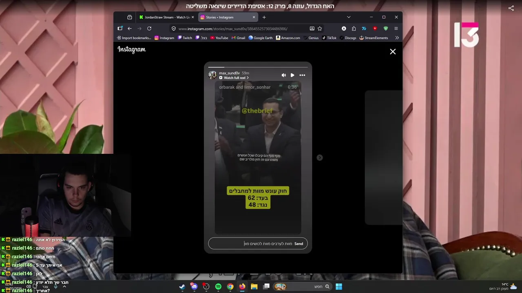Expand hidden system tray icons chevron
The width and height of the screenshot is (522, 293).
(64, 286)
